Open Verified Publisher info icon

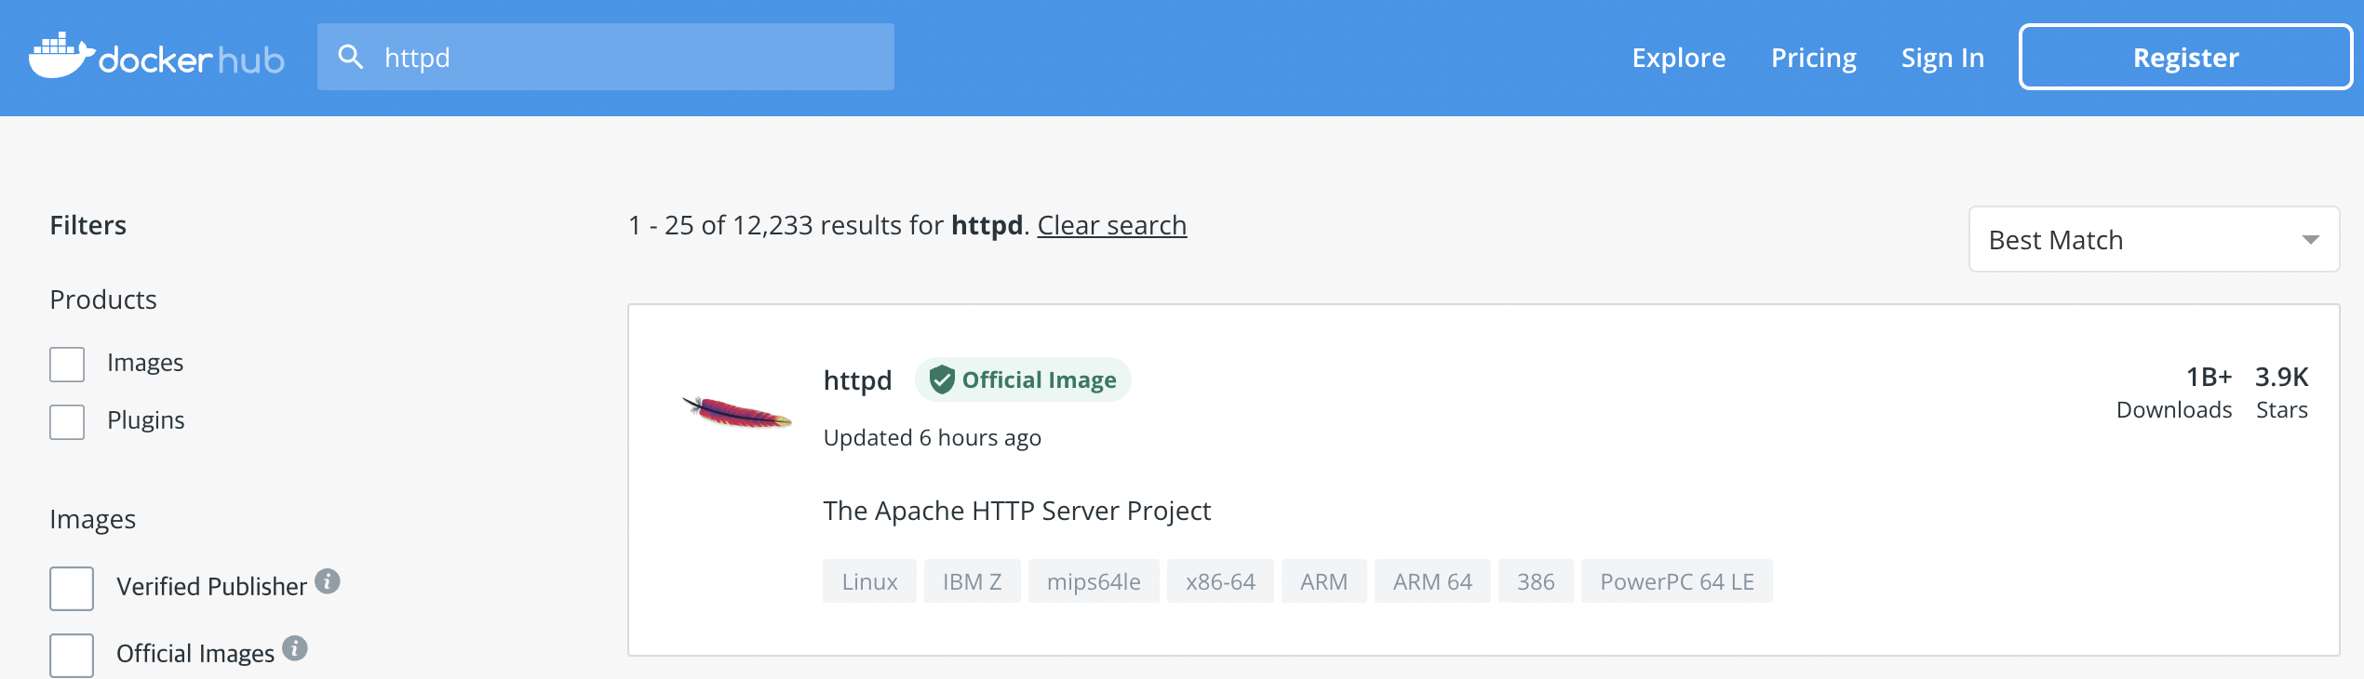click(x=328, y=581)
